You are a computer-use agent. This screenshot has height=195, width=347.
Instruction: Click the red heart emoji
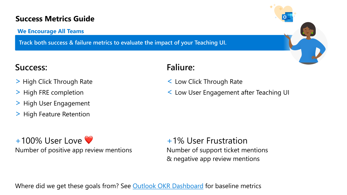click(89, 140)
